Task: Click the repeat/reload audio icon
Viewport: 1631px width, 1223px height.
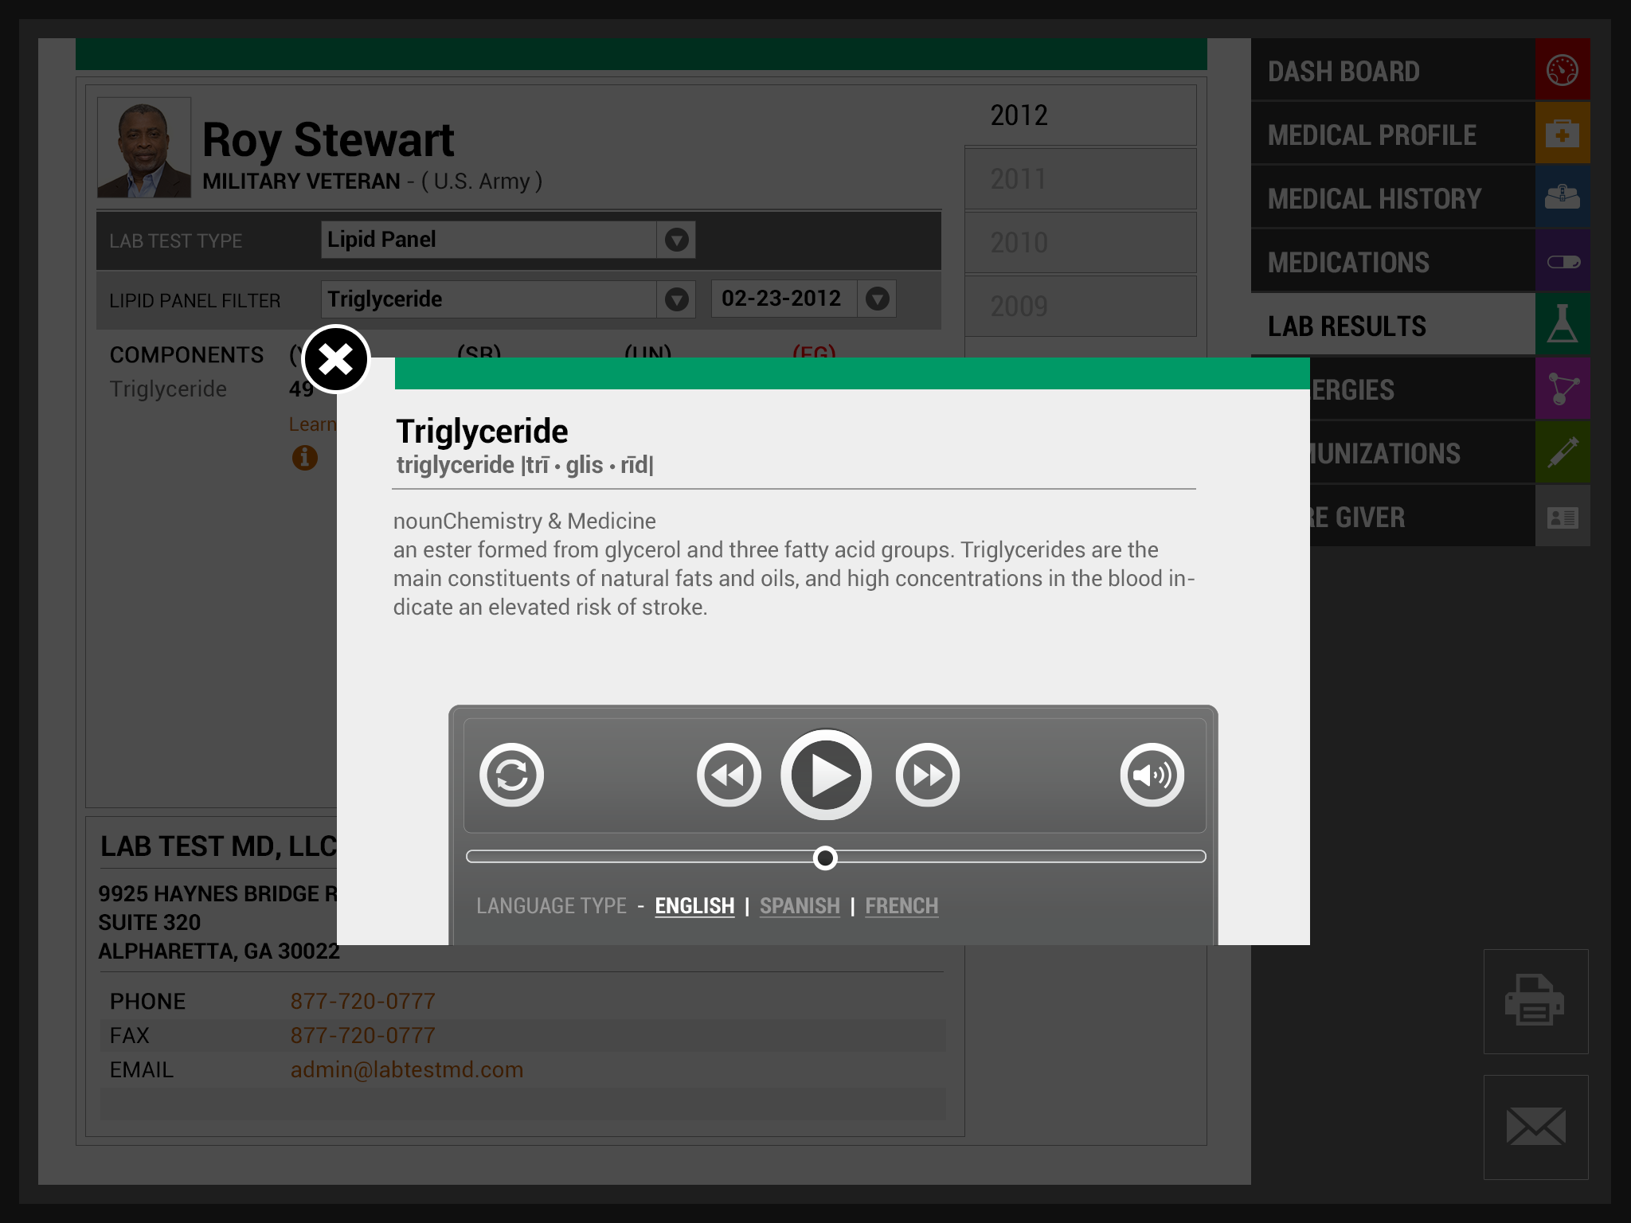Action: (x=511, y=775)
